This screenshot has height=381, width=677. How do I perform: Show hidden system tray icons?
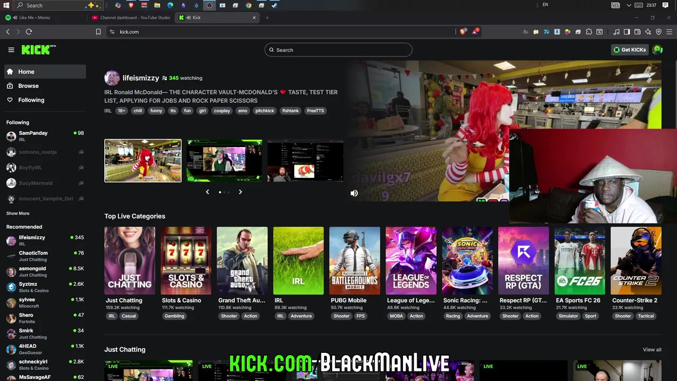pos(629,5)
